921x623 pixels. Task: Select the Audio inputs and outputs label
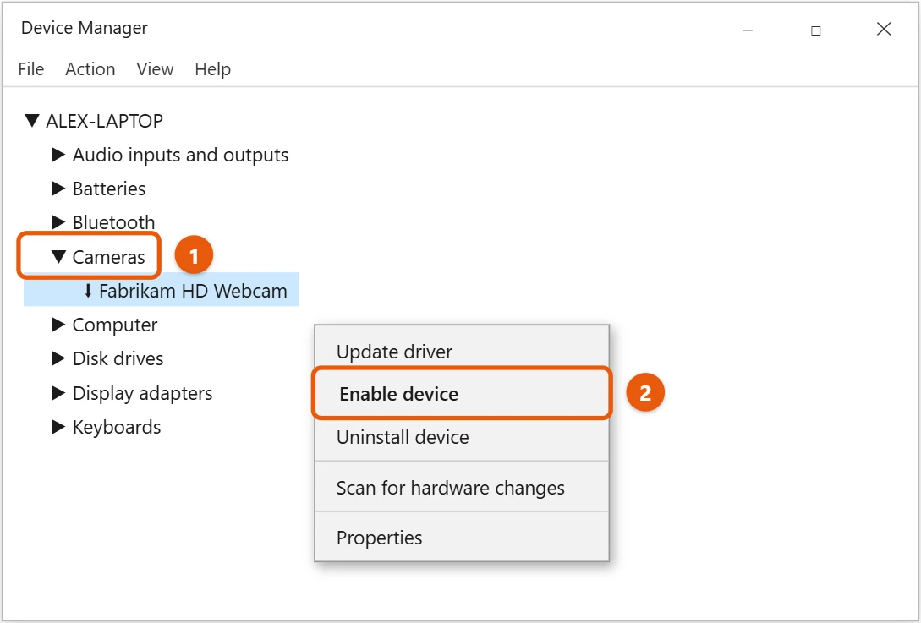[x=180, y=155]
